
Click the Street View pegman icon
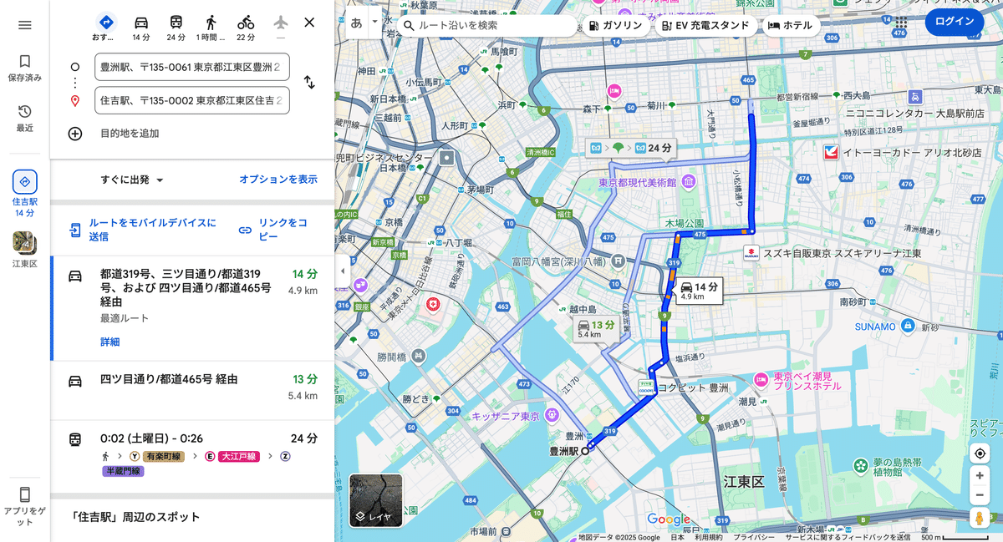tap(980, 519)
